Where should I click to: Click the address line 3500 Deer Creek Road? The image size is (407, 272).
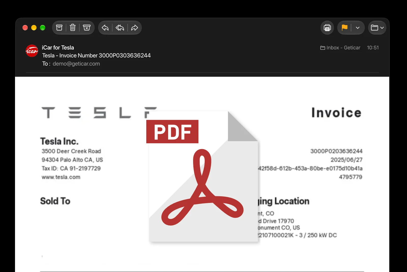click(71, 151)
